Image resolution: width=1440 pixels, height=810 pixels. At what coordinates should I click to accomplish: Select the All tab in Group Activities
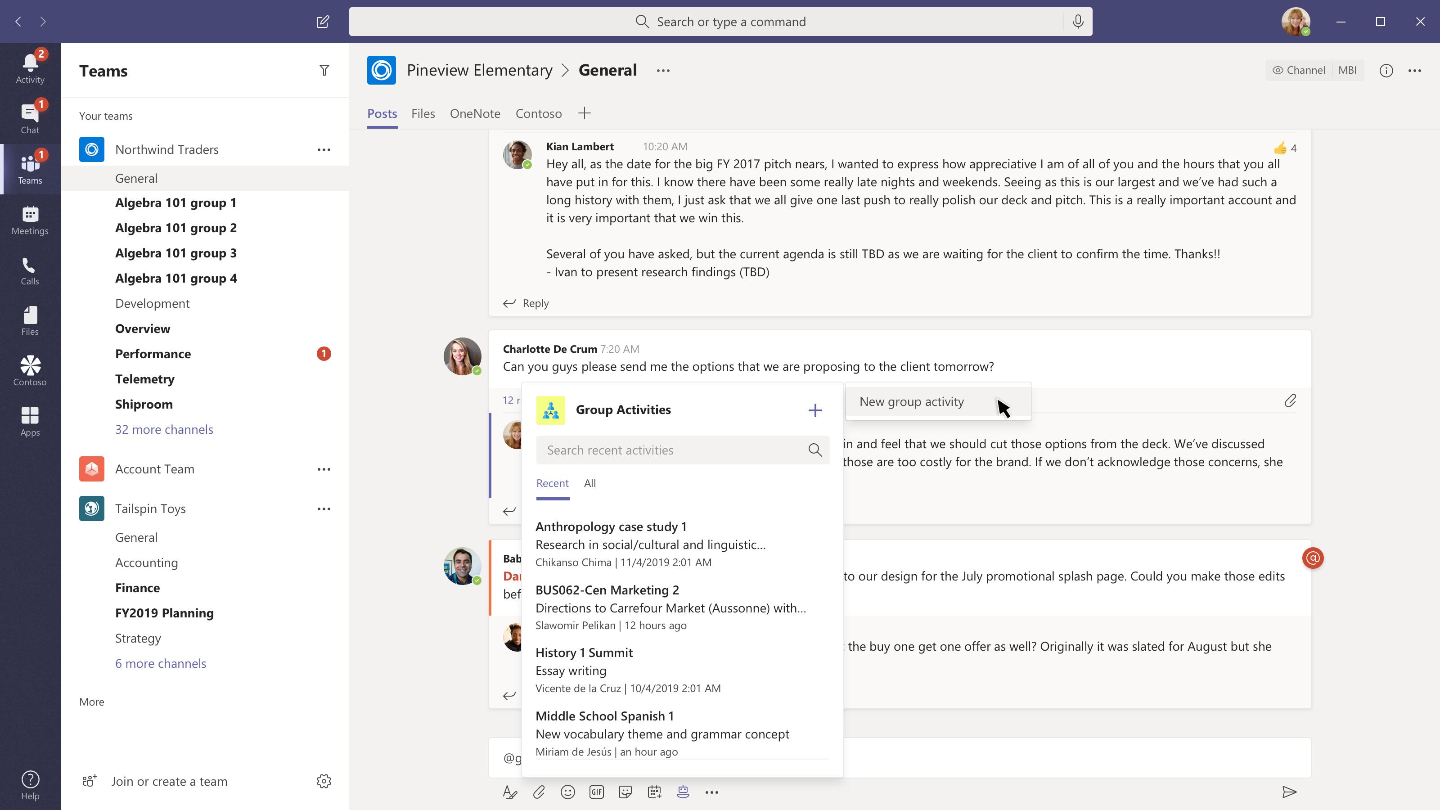tap(590, 483)
